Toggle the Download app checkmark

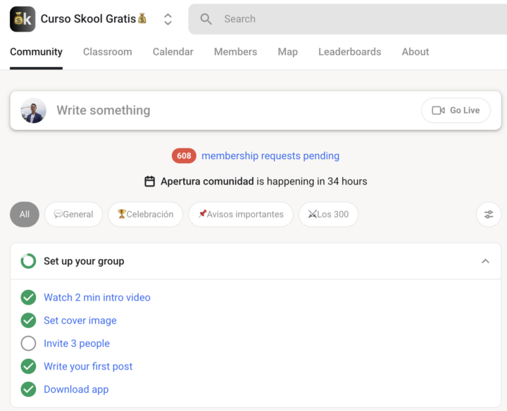pyautogui.click(x=28, y=389)
